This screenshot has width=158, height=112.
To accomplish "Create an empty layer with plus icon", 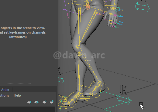I will coord(45,102).
